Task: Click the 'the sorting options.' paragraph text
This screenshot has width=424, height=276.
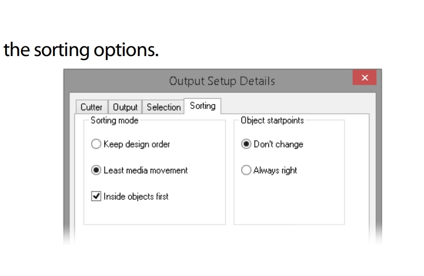Action: click(81, 50)
